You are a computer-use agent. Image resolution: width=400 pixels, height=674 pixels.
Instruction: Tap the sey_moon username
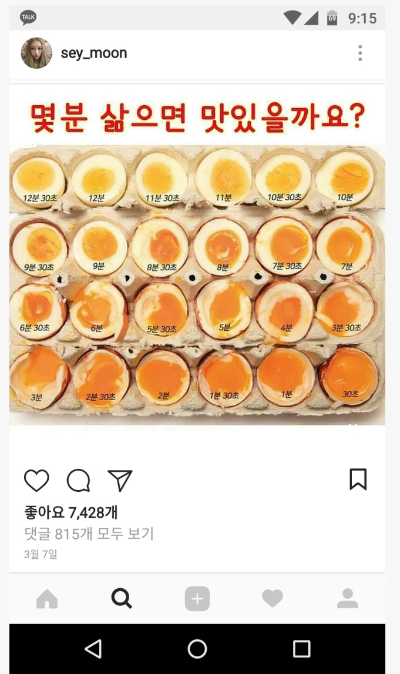click(x=93, y=53)
